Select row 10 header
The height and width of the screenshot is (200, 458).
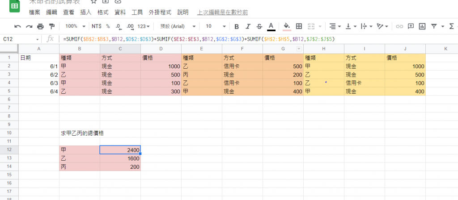(x=9, y=133)
